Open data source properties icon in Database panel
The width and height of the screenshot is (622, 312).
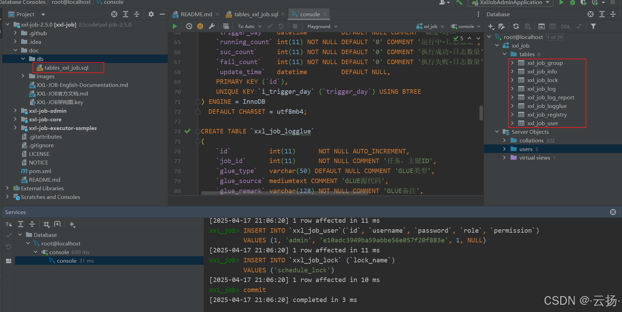(x=502, y=26)
